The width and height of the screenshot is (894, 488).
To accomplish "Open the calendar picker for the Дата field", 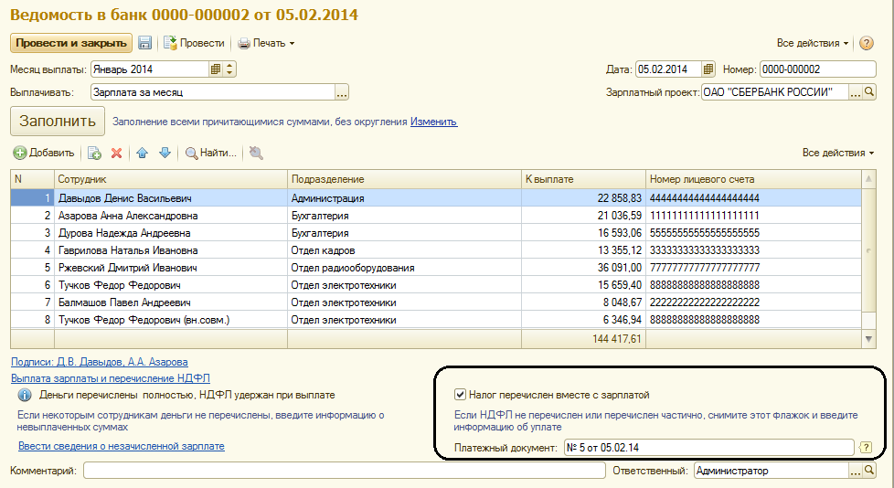I will 708,69.
